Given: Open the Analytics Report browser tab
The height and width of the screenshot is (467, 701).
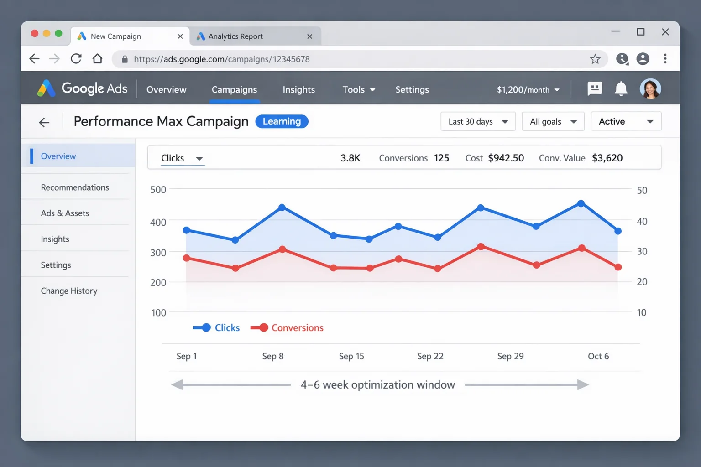Looking at the screenshot, I should [x=235, y=36].
